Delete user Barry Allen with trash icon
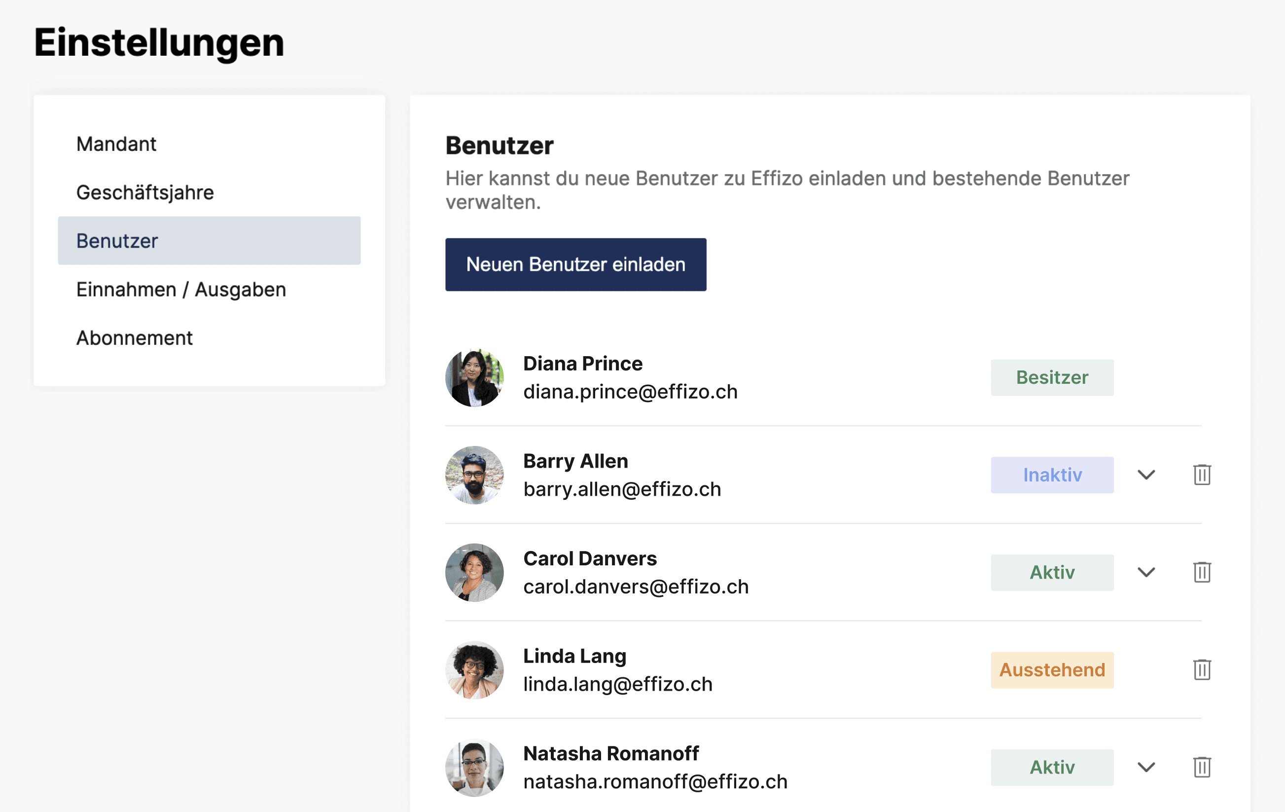1285x812 pixels. (1201, 475)
